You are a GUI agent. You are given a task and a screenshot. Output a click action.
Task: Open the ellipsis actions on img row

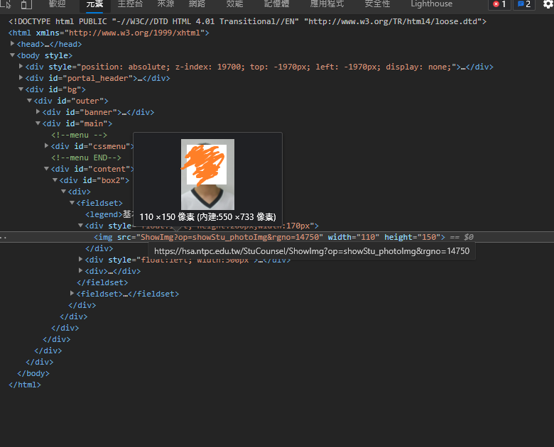tap(4, 237)
